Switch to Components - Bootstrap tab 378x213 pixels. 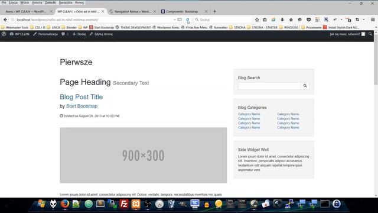[182, 11]
